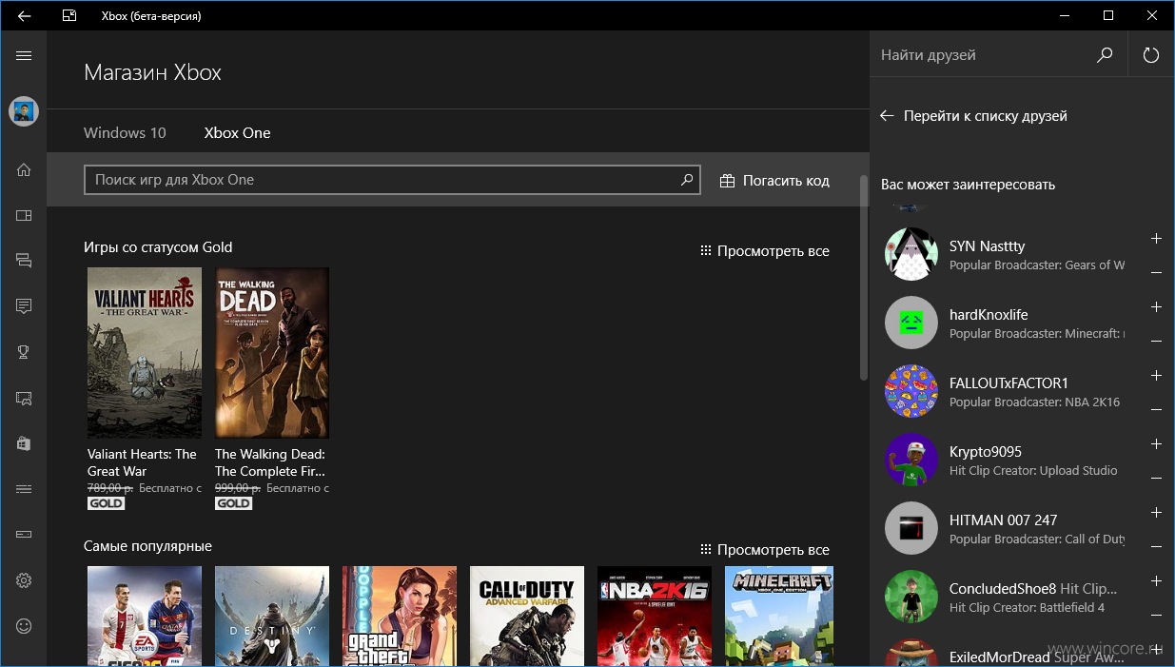This screenshot has height=667, width=1175.
Task: Remove HITMAN 007 247 suggestion with minus
Action: 1156,546
